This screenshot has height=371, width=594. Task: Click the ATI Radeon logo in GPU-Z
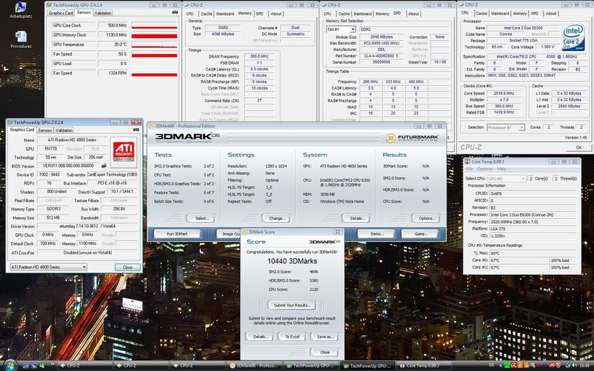click(124, 152)
